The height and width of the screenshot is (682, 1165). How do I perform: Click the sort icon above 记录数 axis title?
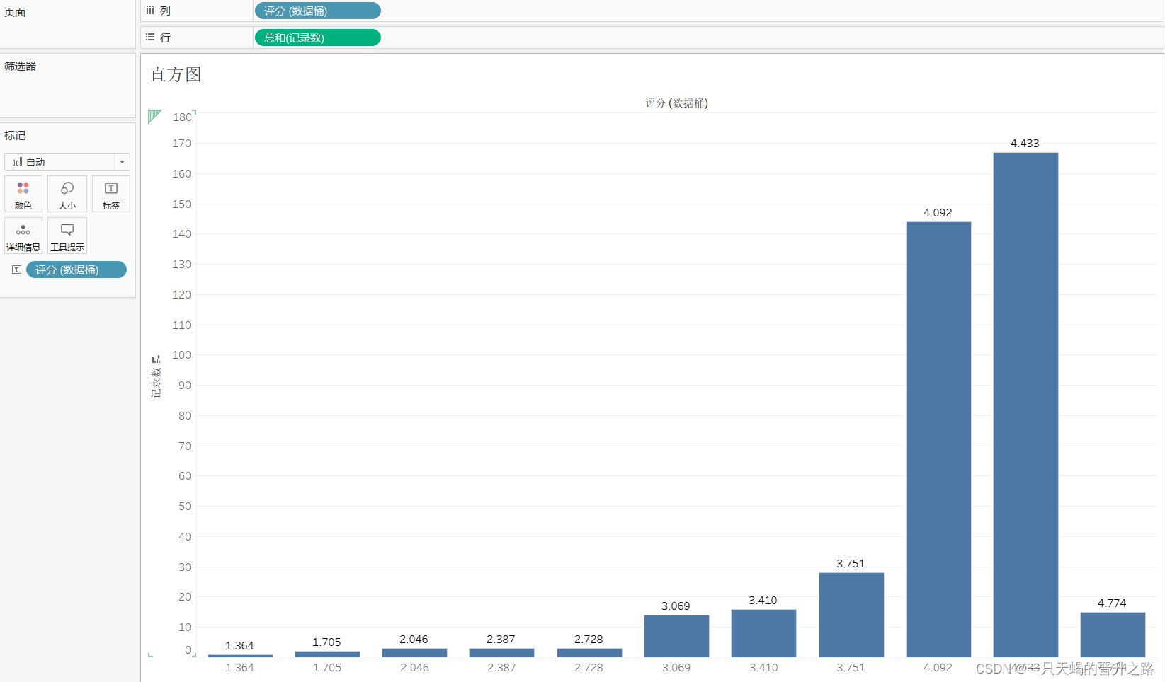[156, 359]
